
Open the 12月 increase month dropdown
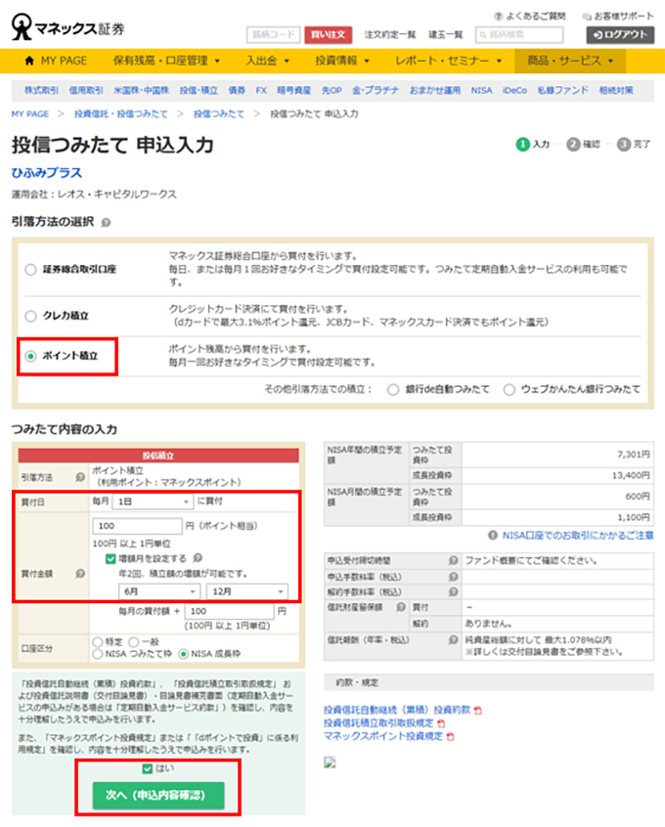coord(247,591)
